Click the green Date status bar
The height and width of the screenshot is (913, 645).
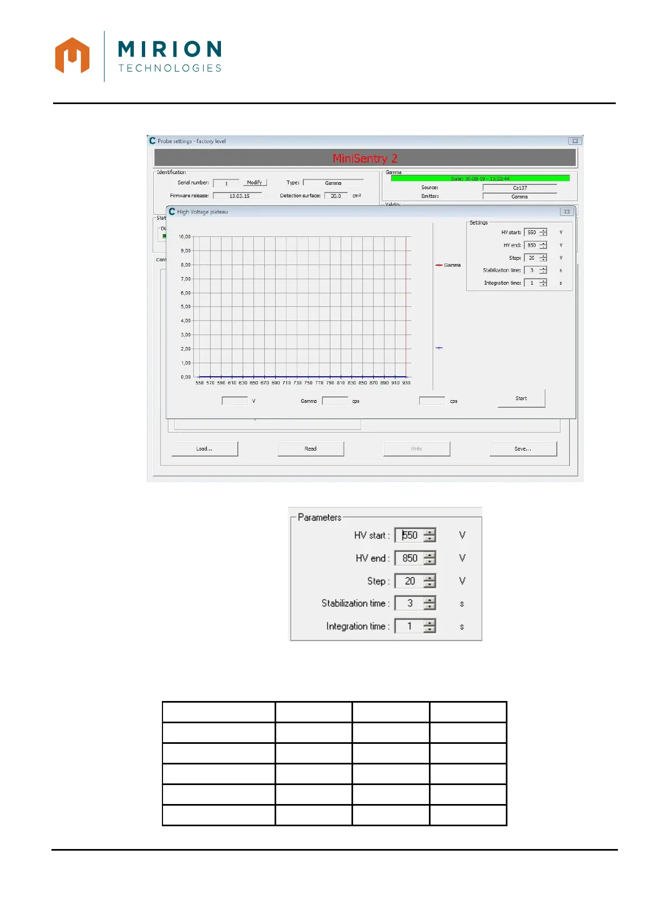coord(480,178)
